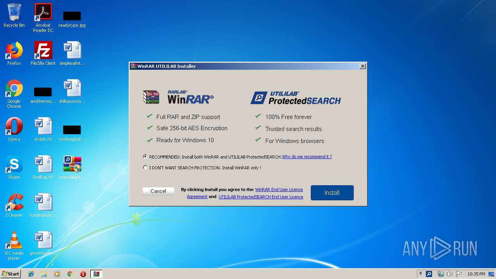Open Opera from the taskbar
The height and width of the screenshot is (279, 496).
pyautogui.click(x=83, y=274)
